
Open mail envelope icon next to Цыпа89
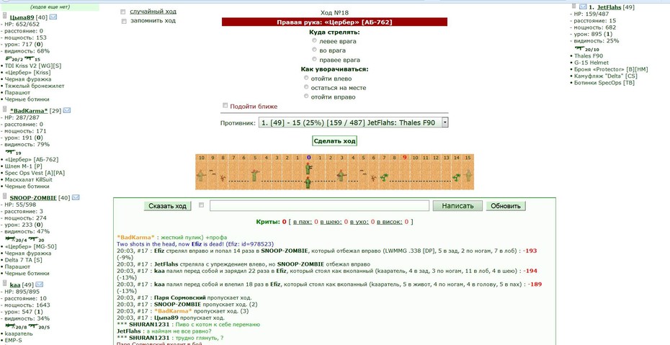[53, 17]
